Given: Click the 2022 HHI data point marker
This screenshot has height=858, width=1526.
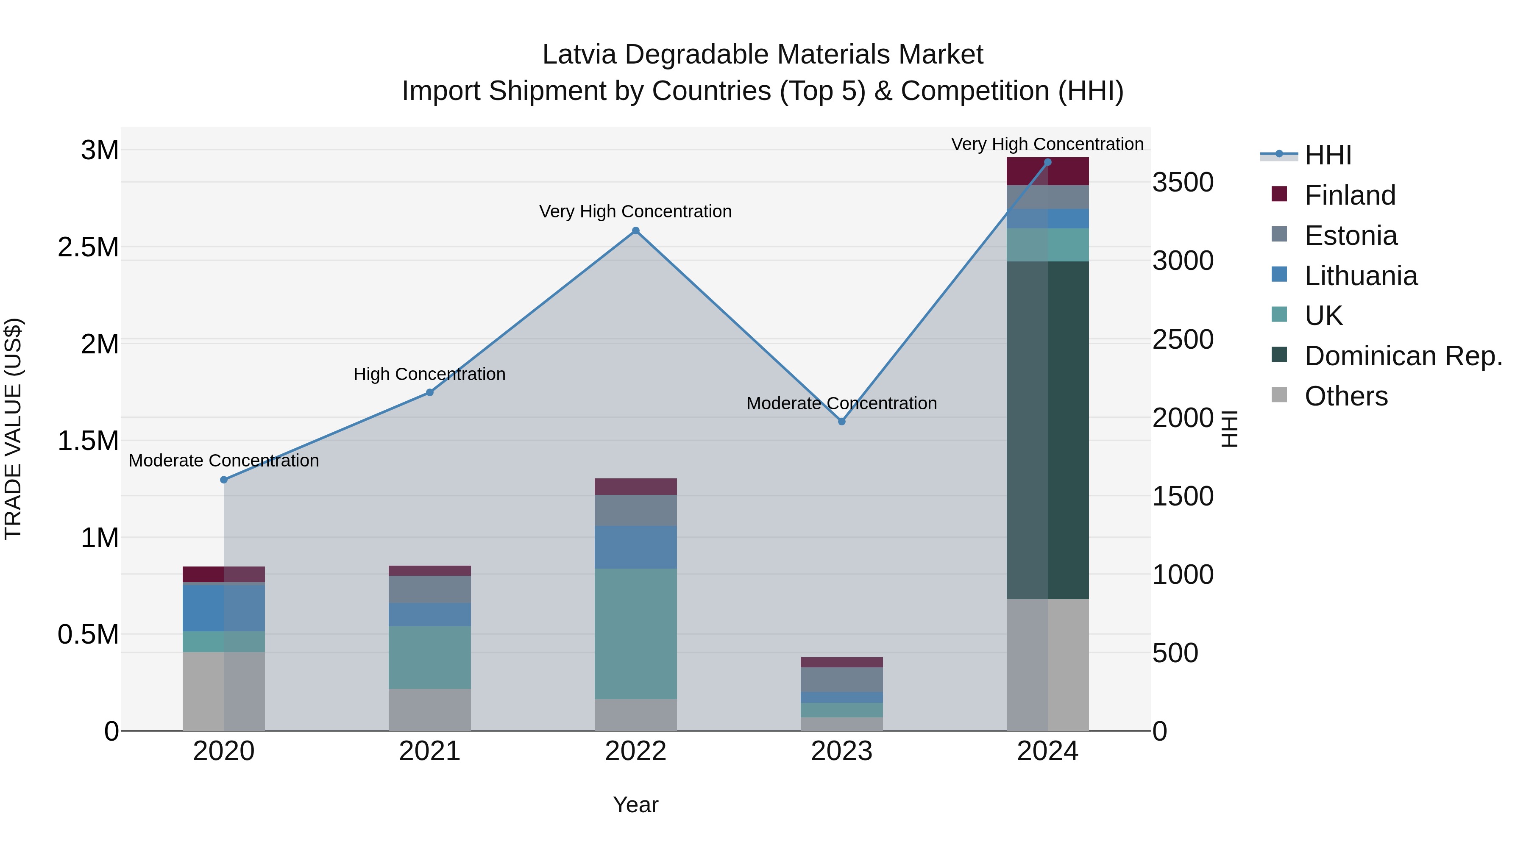Looking at the screenshot, I should click(x=636, y=231).
